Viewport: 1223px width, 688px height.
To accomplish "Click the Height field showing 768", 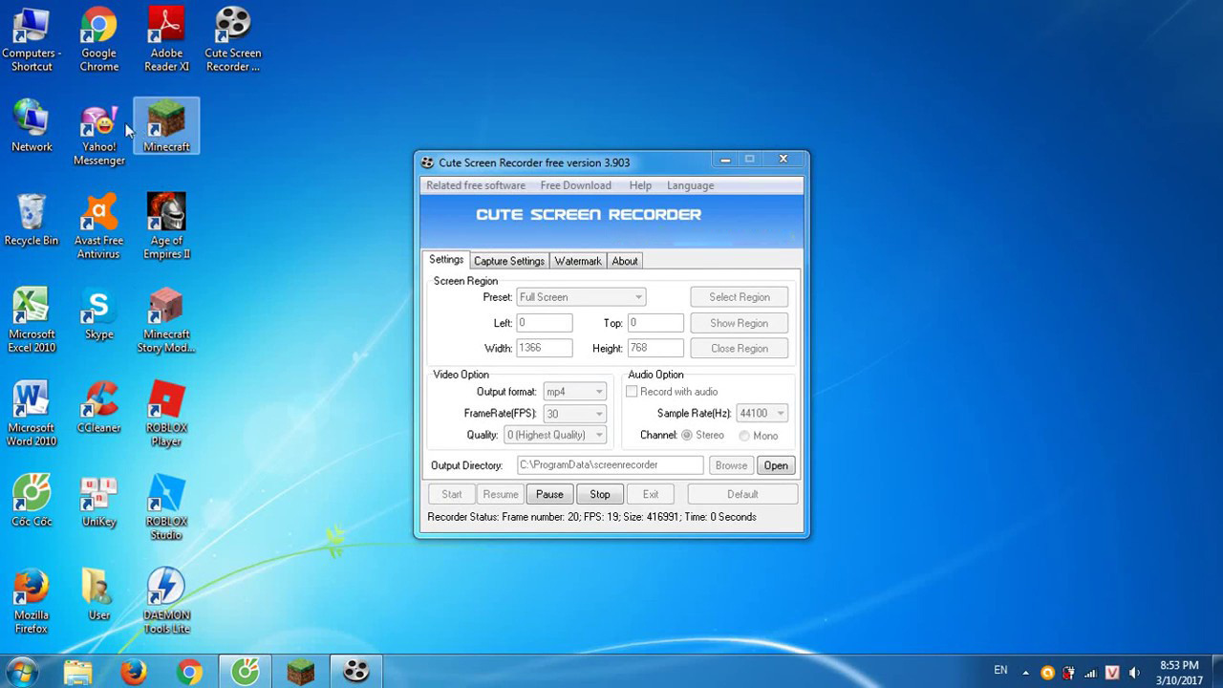I will [655, 349].
